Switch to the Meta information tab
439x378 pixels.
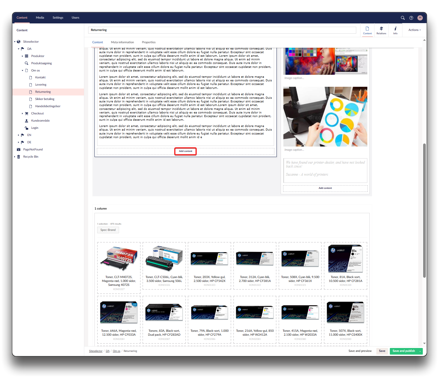click(x=122, y=42)
